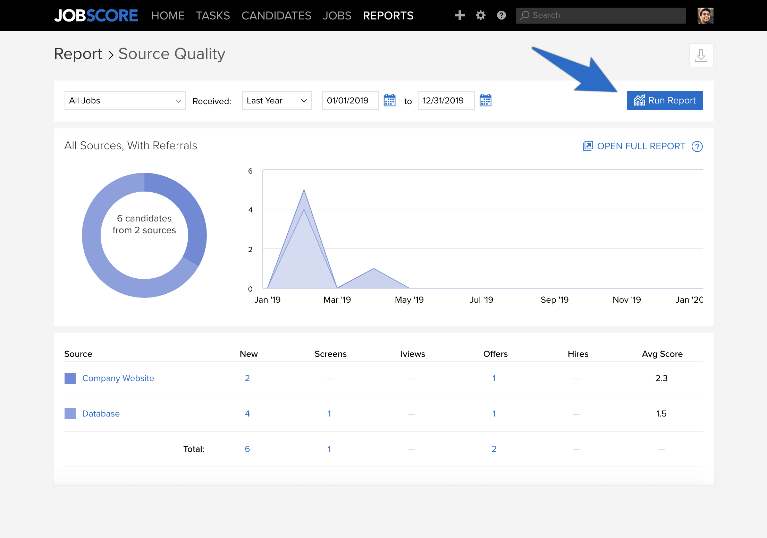Click Database New count 4

[247, 414]
